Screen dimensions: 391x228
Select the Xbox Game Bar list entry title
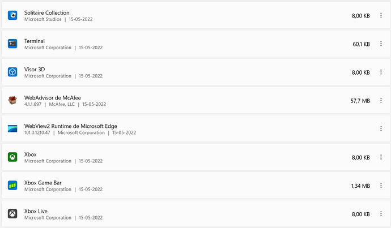coord(43,183)
